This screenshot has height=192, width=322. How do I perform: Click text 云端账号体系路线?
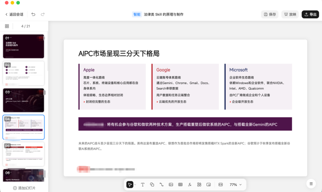[169, 77]
